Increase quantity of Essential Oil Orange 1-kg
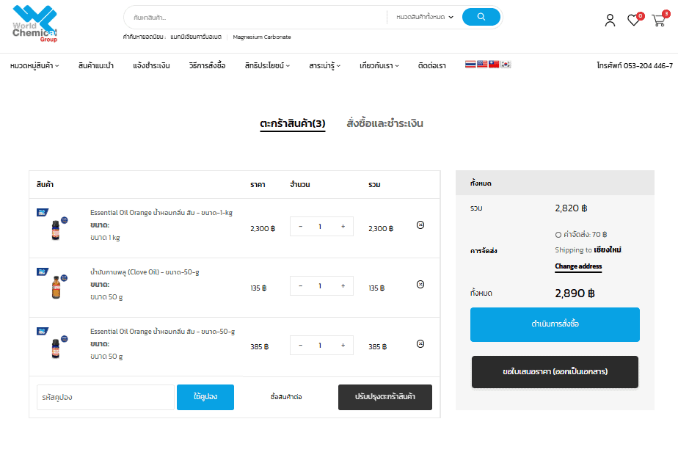This screenshot has width=678, height=452. [x=343, y=227]
